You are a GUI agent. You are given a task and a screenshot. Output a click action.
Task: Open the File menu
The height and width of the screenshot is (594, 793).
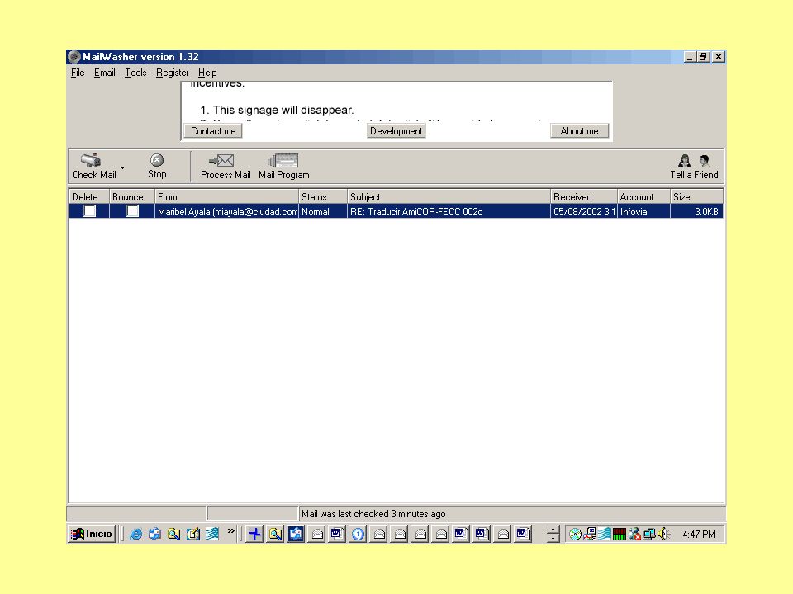(x=78, y=73)
